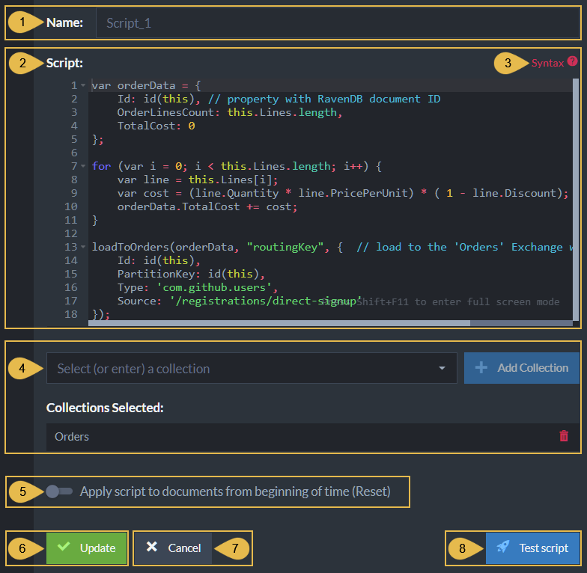Click the horizontal scrollbar of the script editor

[279, 323]
